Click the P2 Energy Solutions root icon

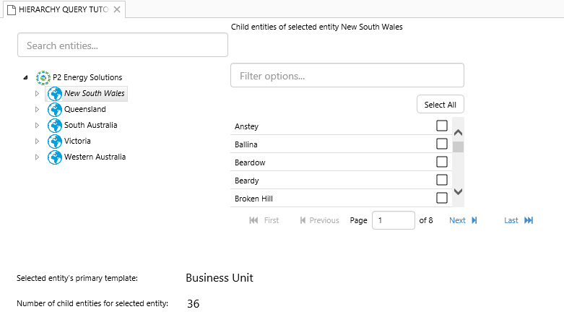[x=43, y=77]
